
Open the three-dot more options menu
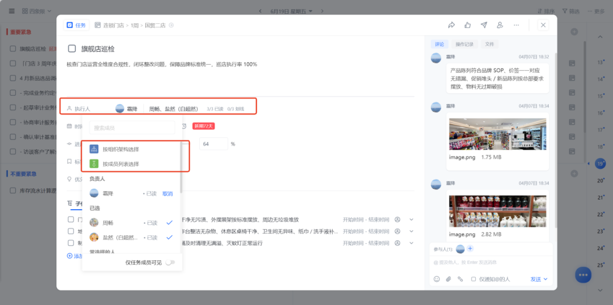[517, 25]
